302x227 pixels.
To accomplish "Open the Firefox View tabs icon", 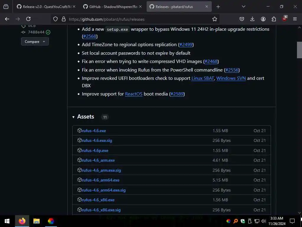I will [6, 7].
